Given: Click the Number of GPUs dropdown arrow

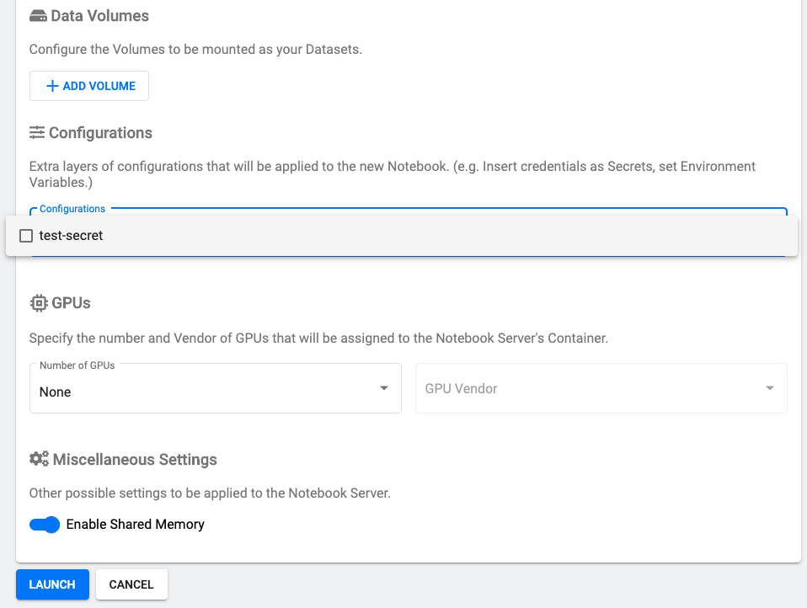Looking at the screenshot, I should point(384,388).
